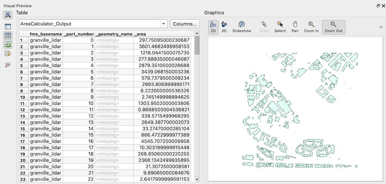The height and width of the screenshot is (184, 386).
Task: Click area value 1303.9502000003806
Action: [x=164, y=103]
